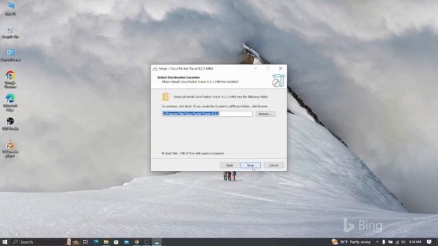Image resolution: width=438 pixels, height=246 pixels.
Task: Cancel the Cisco Packet Tracer setup
Action: point(274,165)
